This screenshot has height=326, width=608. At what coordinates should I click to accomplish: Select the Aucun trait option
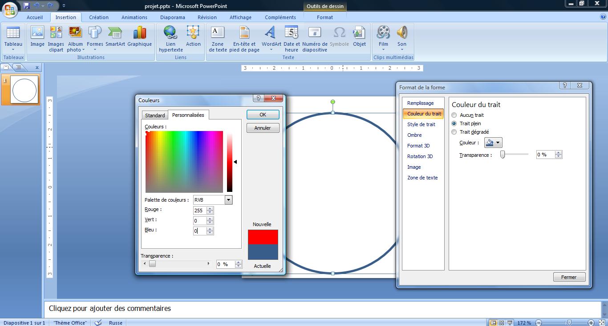pyautogui.click(x=454, y=115)
